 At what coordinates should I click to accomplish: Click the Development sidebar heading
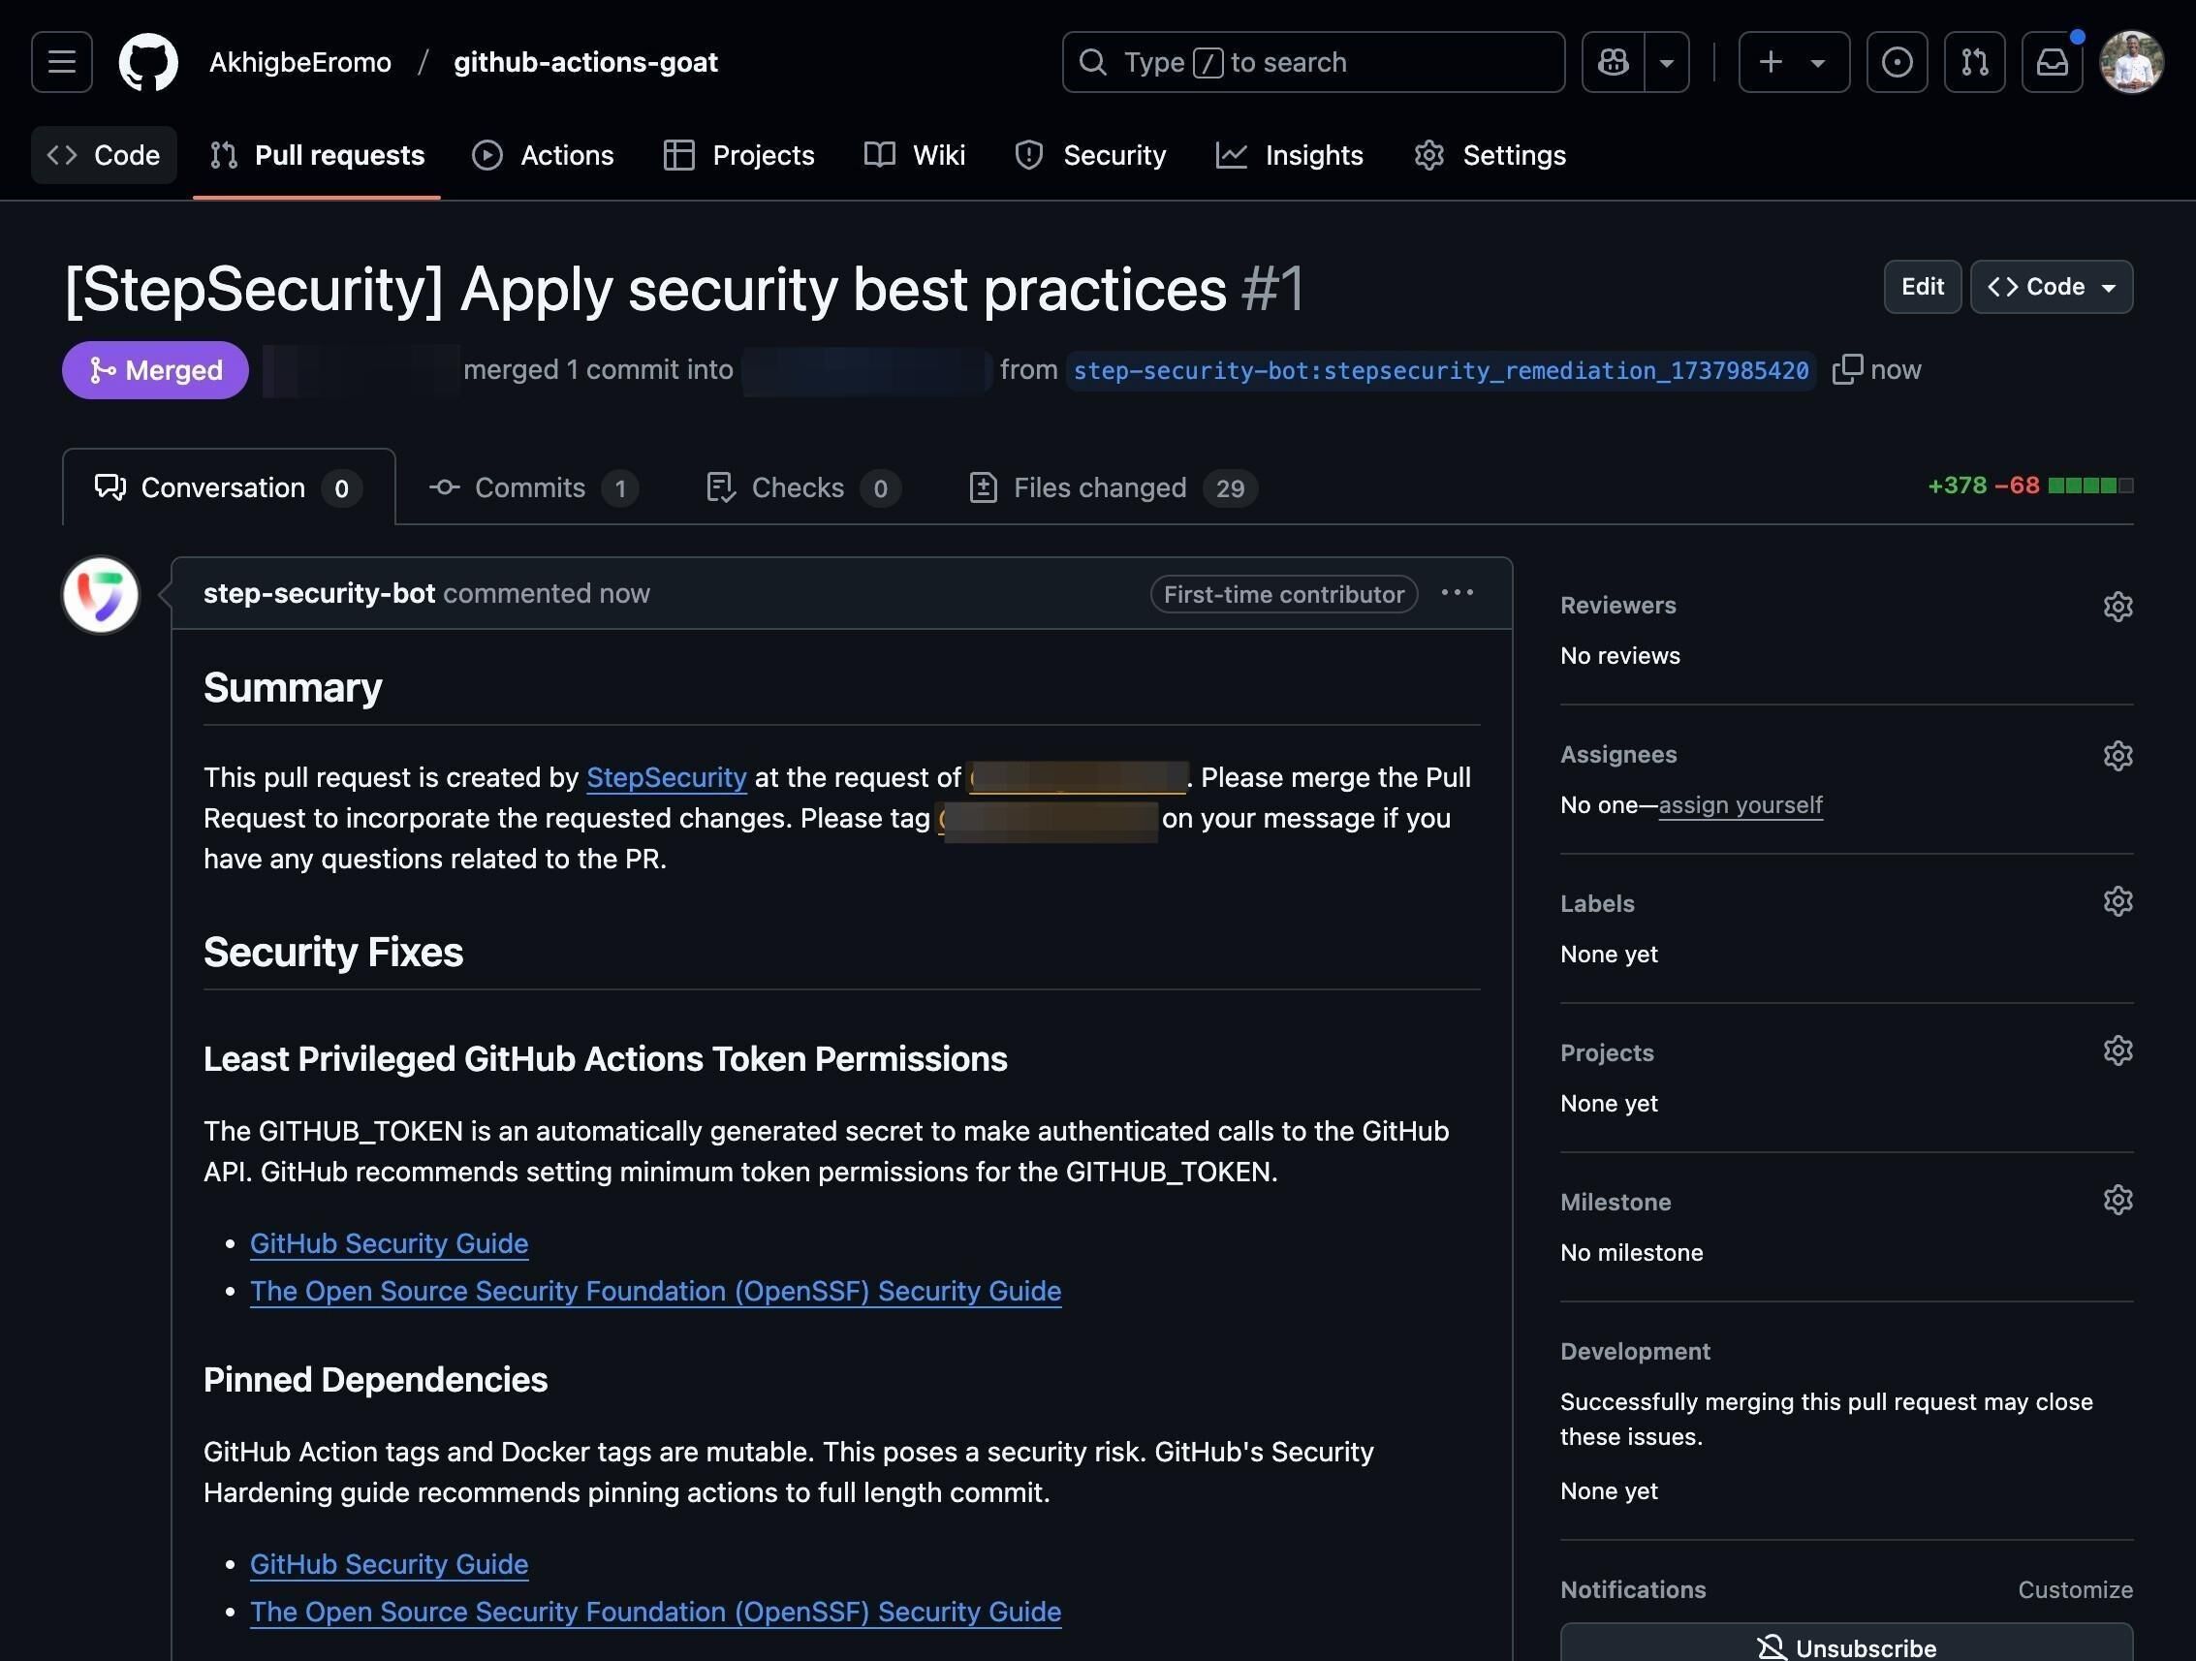1635,1351
